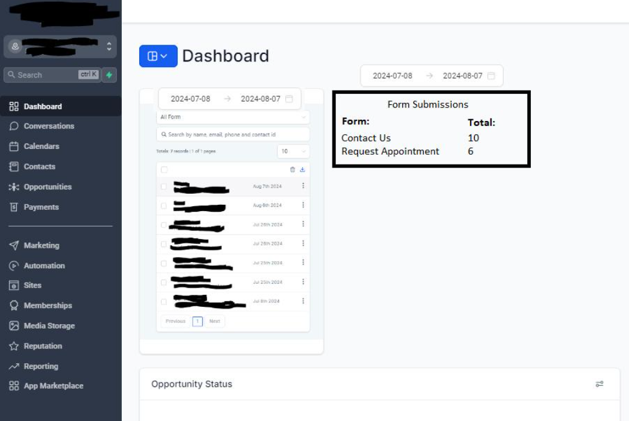Check the box for the Jul 8th 2024 row

click(163, 302)
